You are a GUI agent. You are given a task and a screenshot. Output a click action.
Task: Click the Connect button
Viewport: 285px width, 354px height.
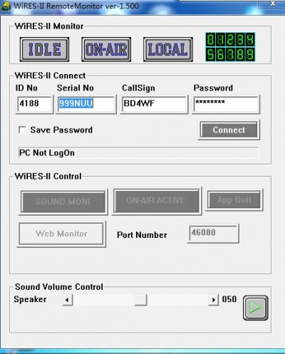click(x=229, y=130)
